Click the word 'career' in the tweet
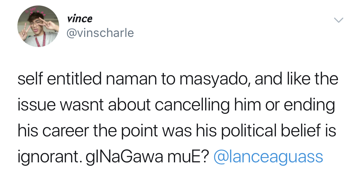Screen dimensions: 360x171 [63, 131]
